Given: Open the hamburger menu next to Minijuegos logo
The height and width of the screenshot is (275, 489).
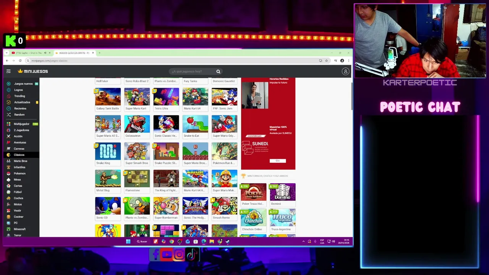Looking at the screenshot, I should point(8,71).
